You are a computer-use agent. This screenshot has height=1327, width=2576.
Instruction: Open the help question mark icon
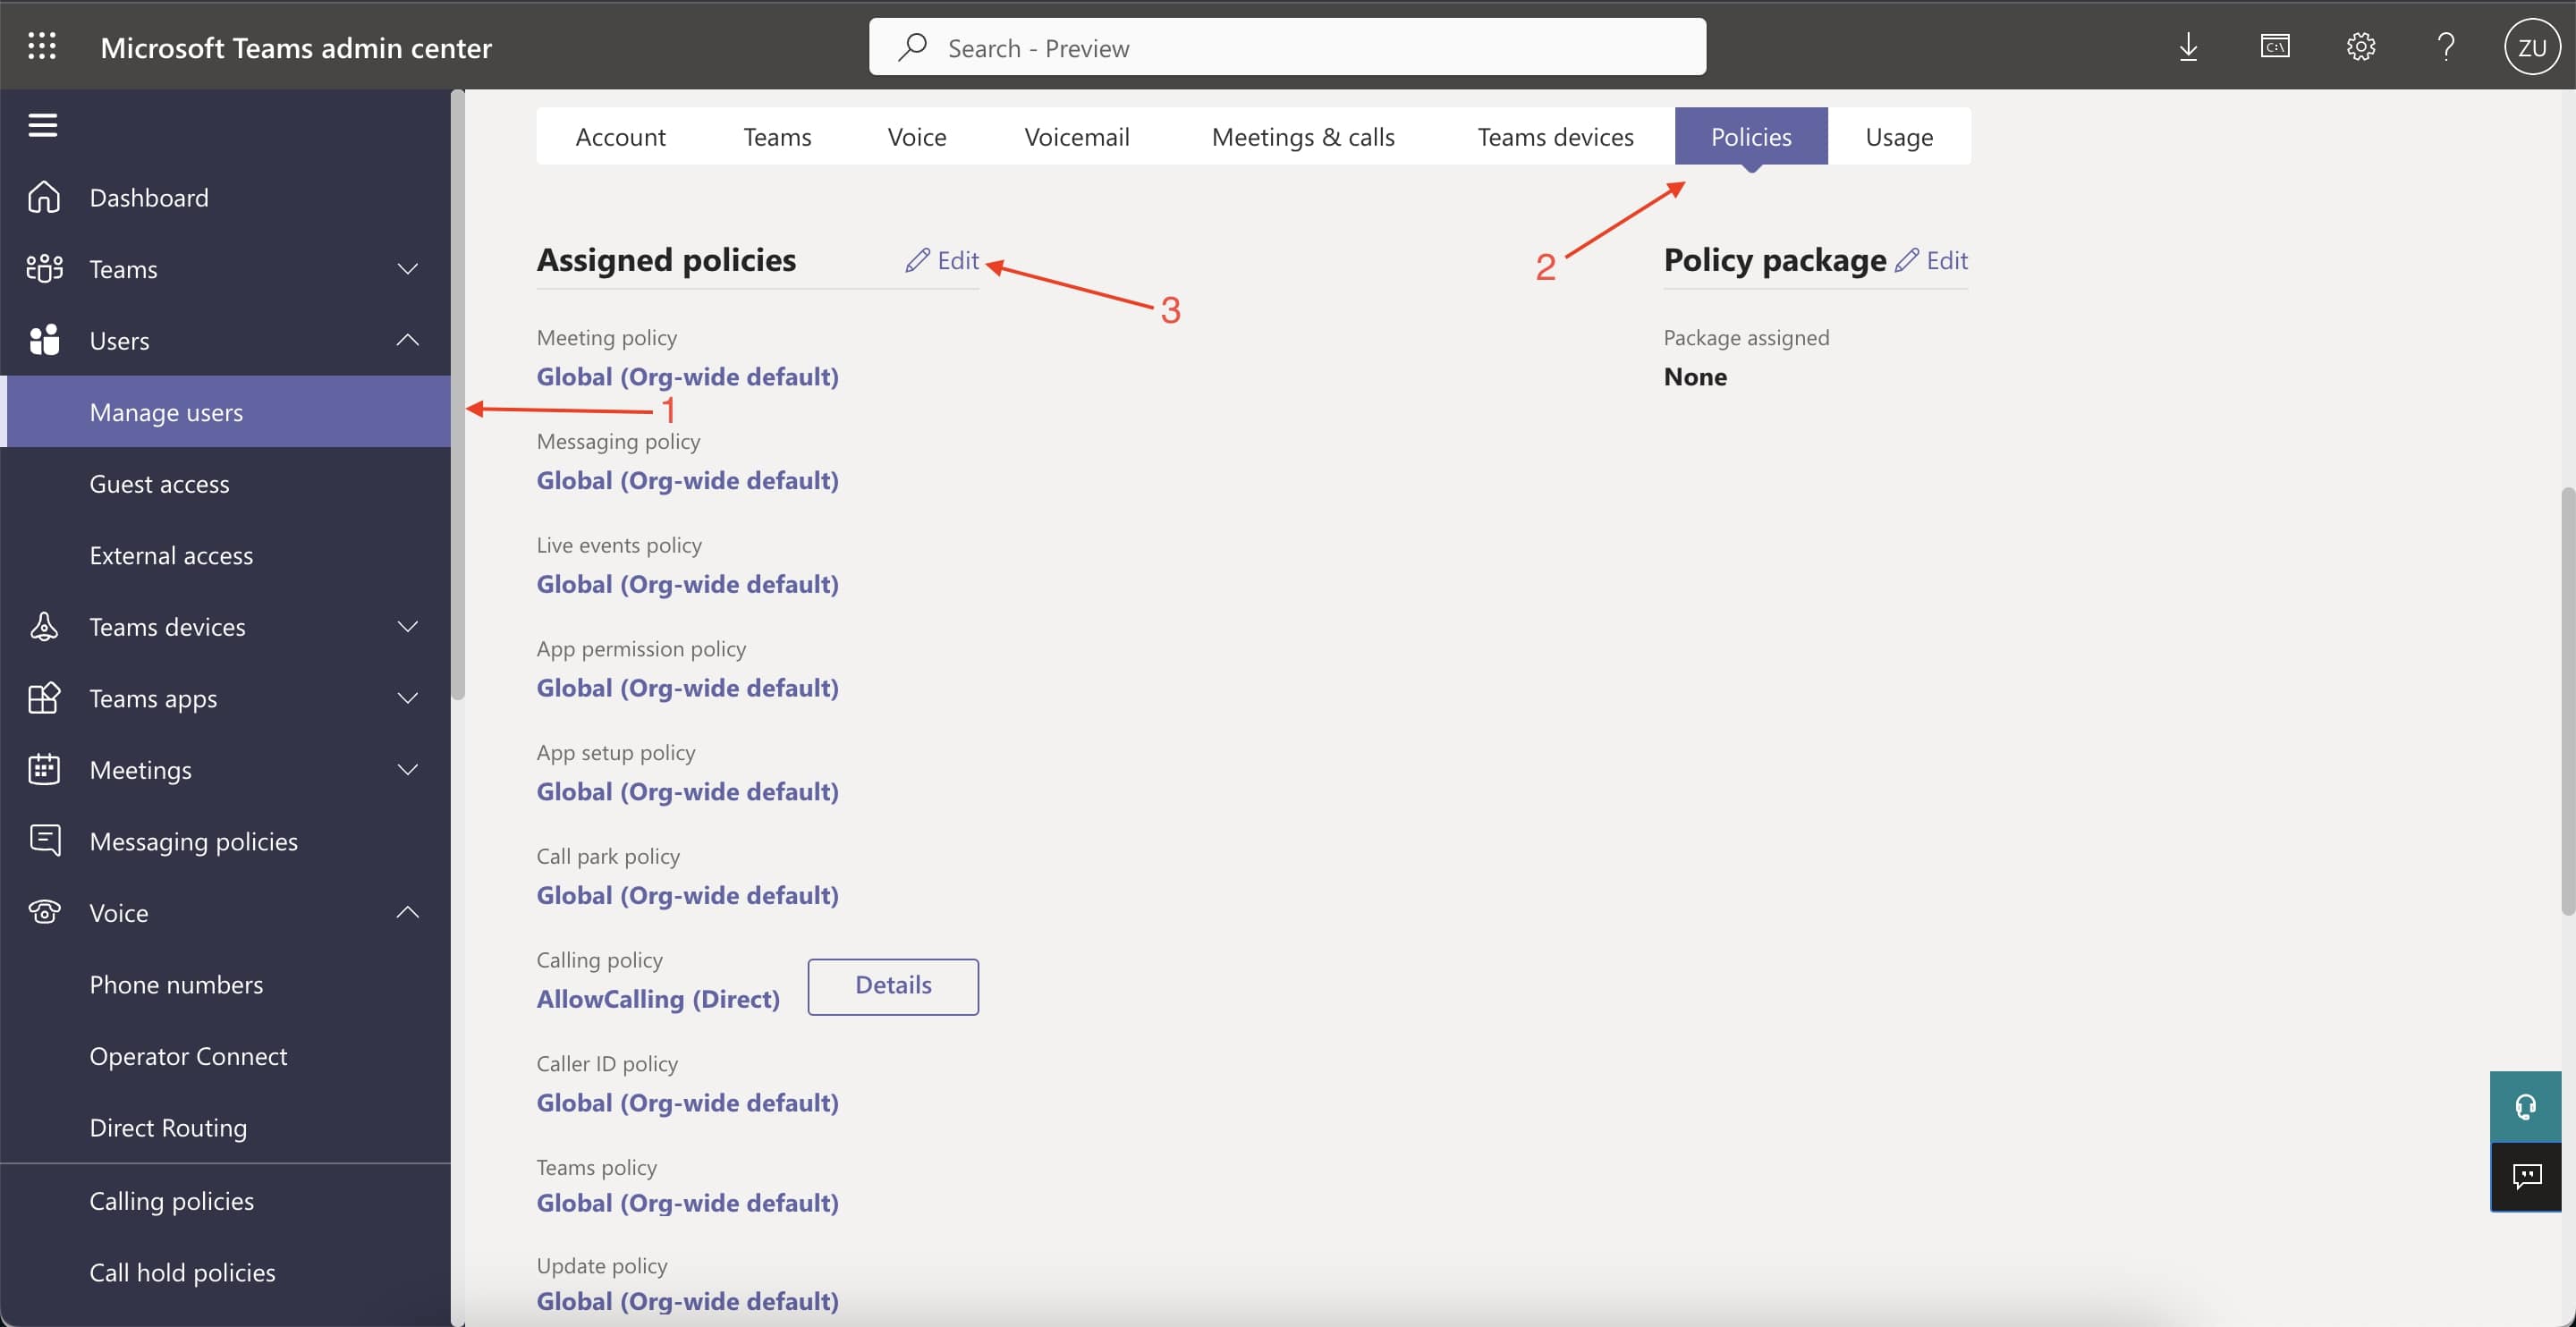[x=2446, y=46]
